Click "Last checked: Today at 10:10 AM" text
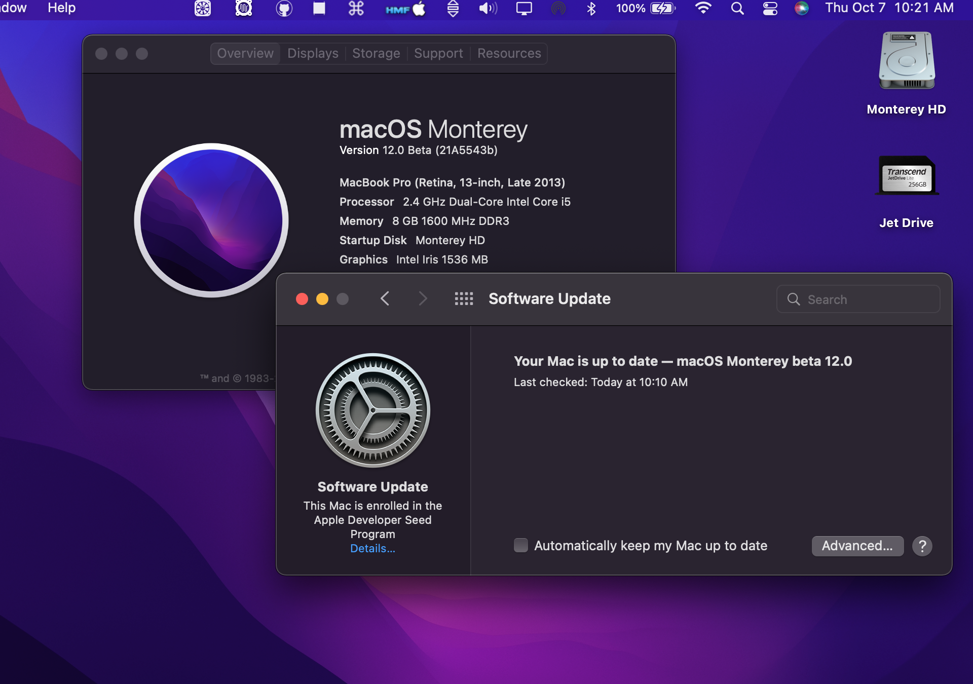Screen dimensions: 973x684 click(601, 382)
